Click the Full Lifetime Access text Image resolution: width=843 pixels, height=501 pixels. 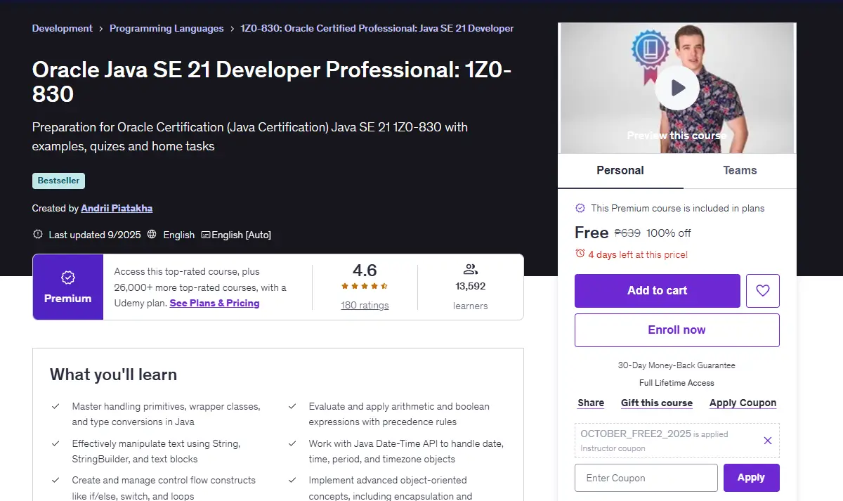pyautogui.click(x=677, y=383)
